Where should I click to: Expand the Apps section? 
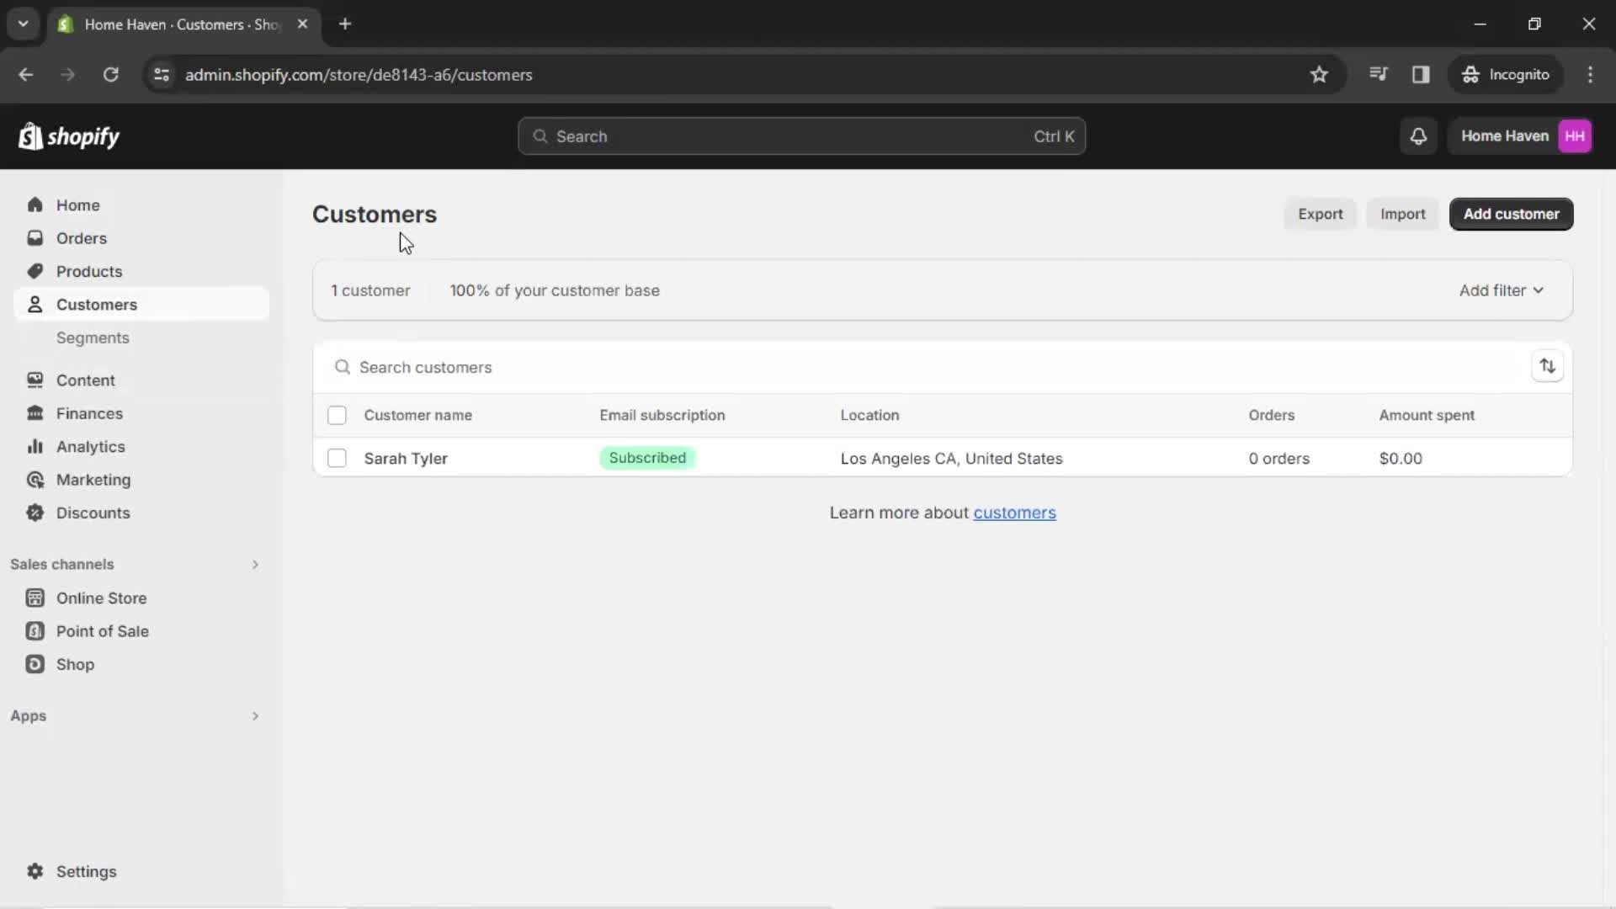pyautogui.click(x=254, y=716)
